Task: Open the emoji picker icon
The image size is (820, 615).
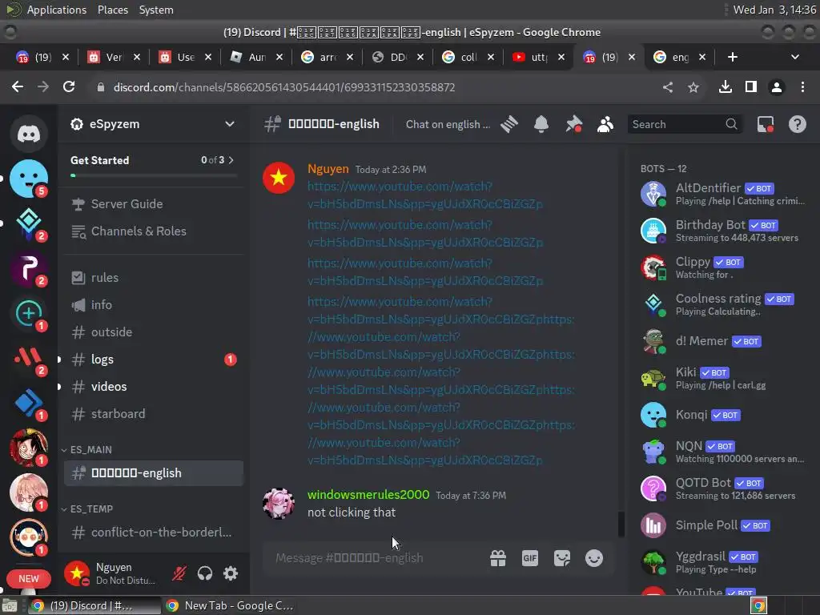Action: (x=594, y=558)
